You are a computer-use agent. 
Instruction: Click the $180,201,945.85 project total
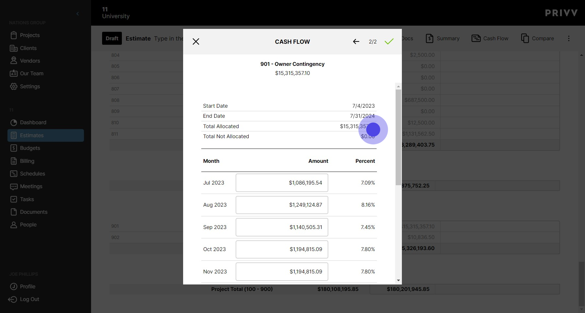tap(408, 289)
